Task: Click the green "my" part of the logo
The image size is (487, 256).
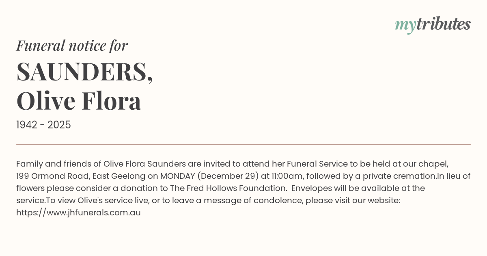Action: tap(405, 25)
